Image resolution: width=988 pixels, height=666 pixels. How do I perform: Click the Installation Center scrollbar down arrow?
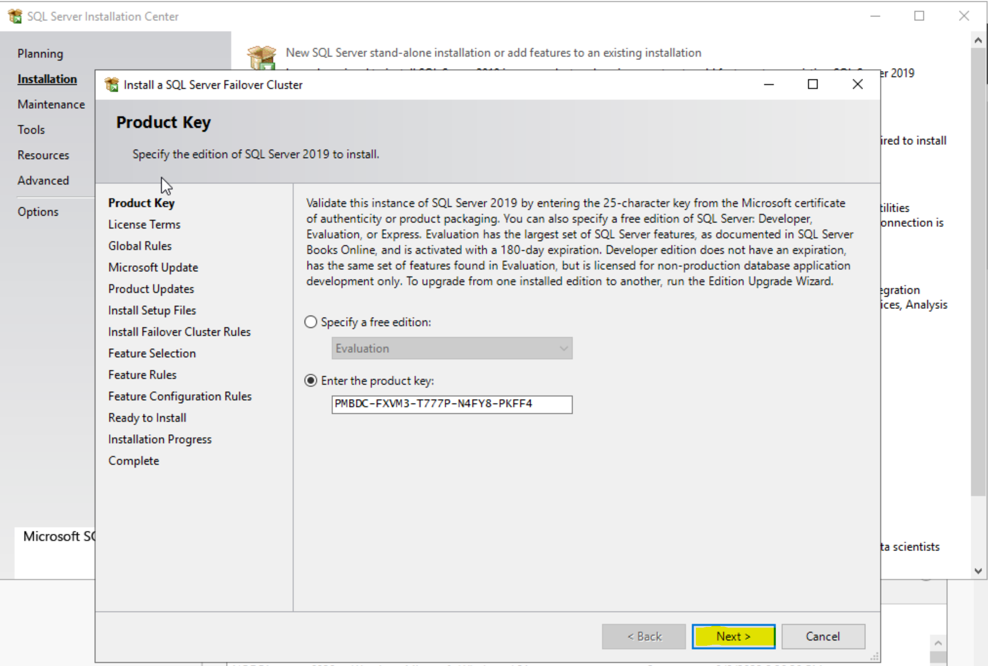tap(978, 571)
